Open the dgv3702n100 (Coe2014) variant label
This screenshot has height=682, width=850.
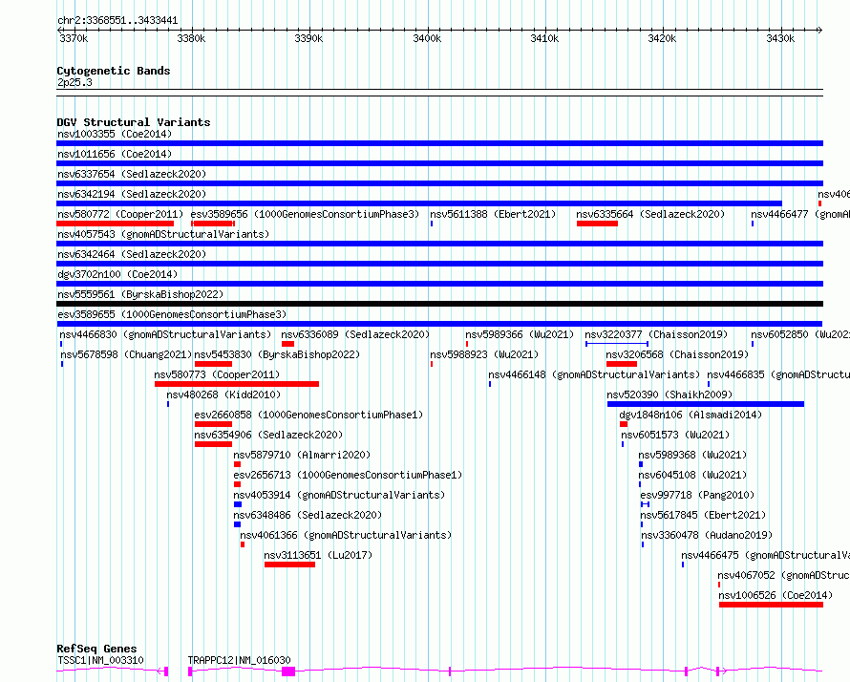114,274
